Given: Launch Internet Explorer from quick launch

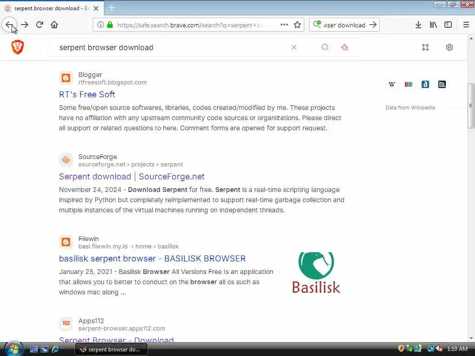Looking at the screenshot, I should (x=56, y=350).
